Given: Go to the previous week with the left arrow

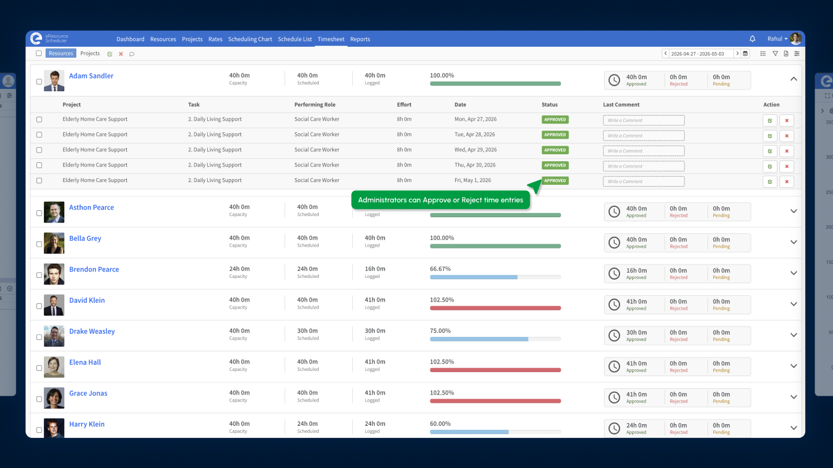Looking at the screenshot, I should tap(665, 54).
